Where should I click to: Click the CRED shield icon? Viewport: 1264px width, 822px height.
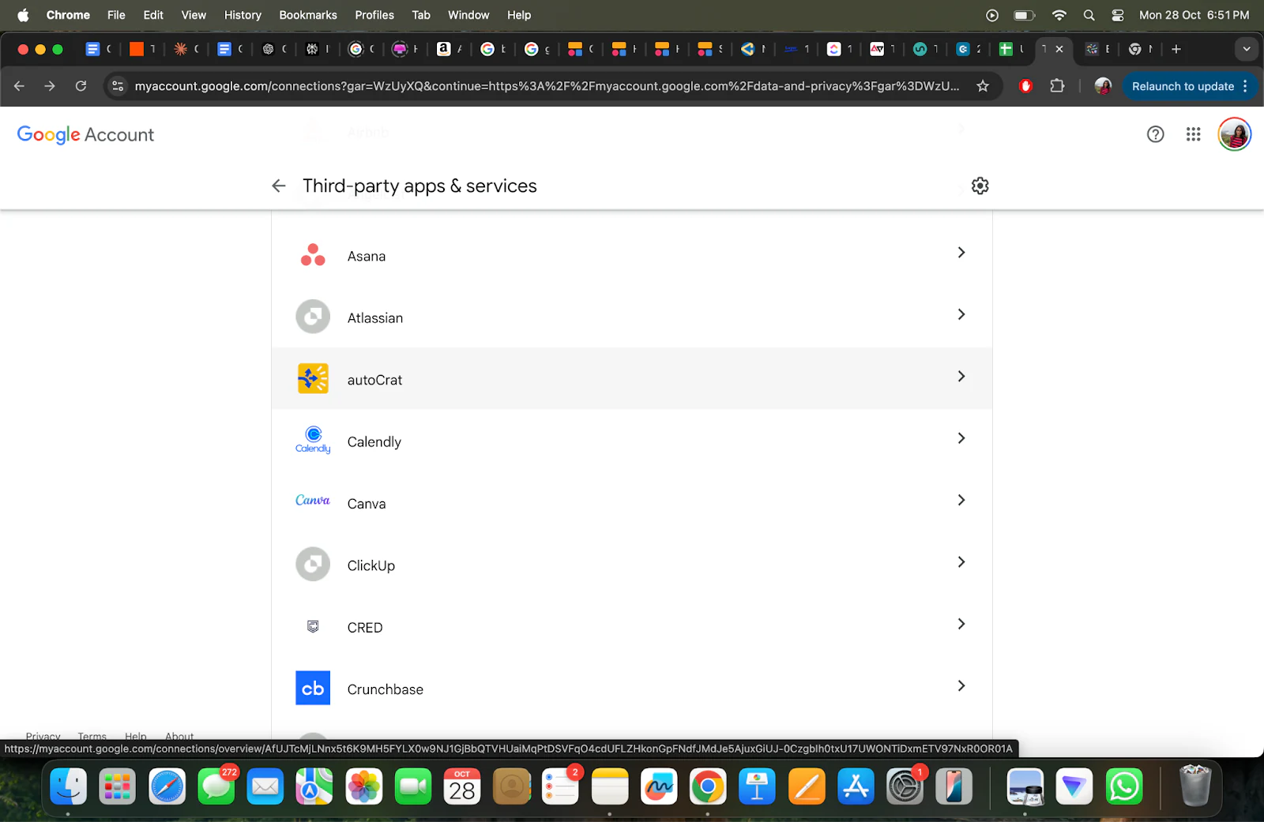pos(313,626)
